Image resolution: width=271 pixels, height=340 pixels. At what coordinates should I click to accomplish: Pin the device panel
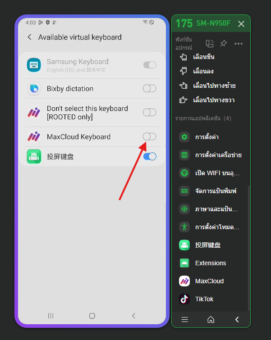(x=224, y=43)
